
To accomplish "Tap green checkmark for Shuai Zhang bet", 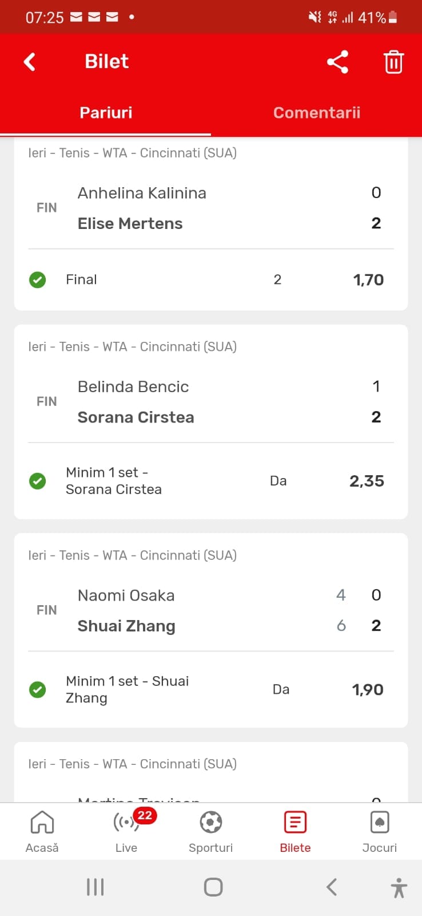I will [x=38, y=690].
